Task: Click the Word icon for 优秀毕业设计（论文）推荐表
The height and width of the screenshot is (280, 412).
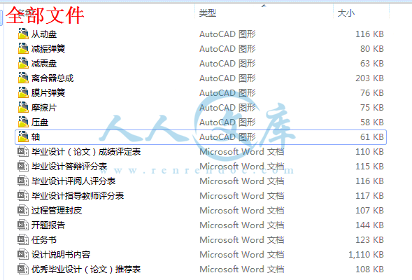Action: click(23, 269)
